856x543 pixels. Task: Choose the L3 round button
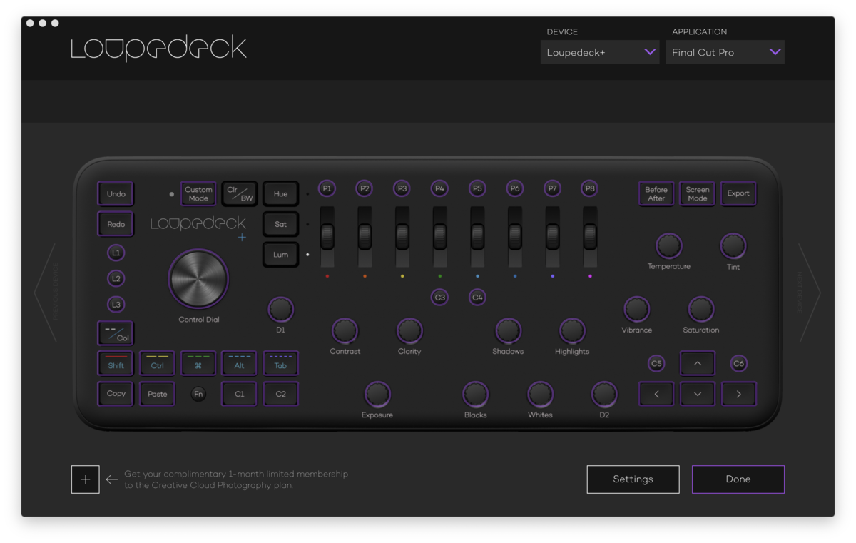pyautogui.click(x=116, y=305)
